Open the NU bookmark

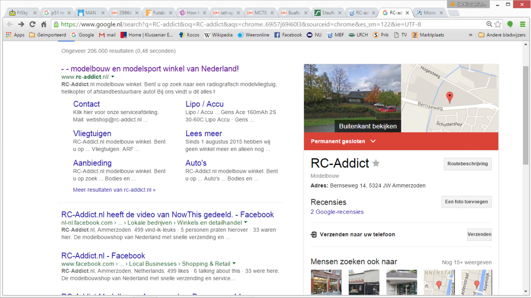[x=314, y=35]
